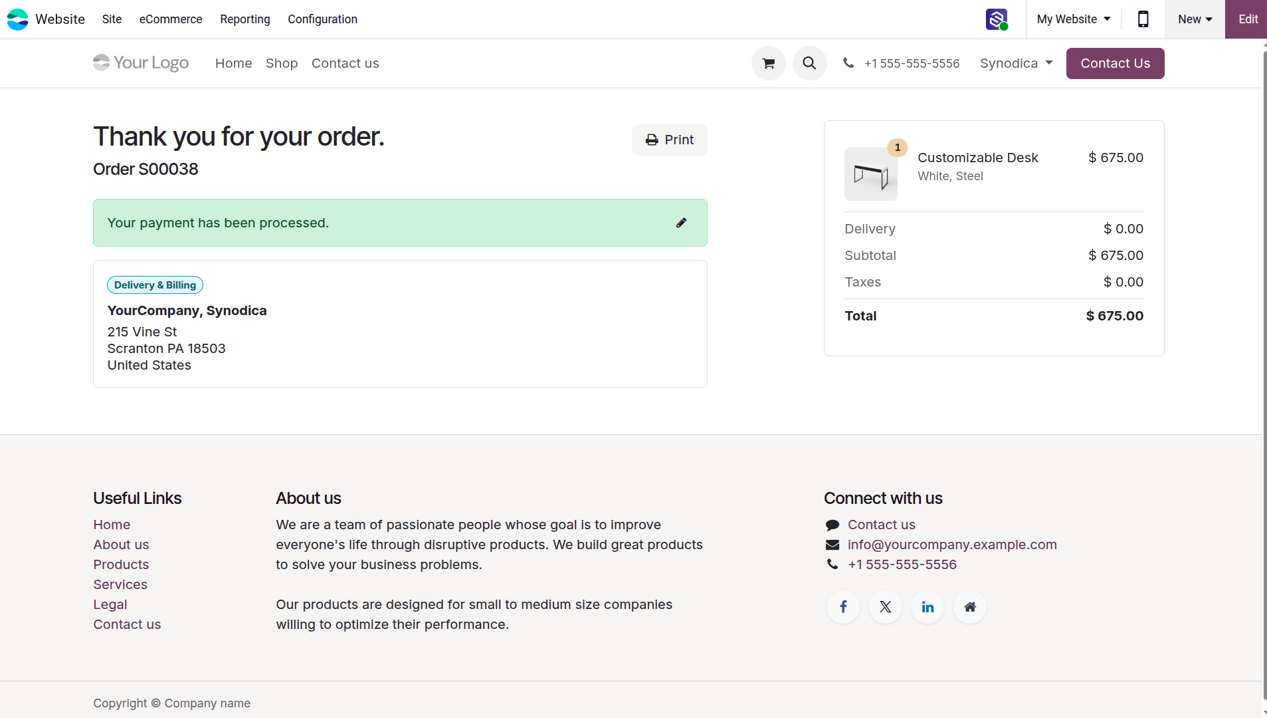This screenshot has width=1267, height=718.
Task: Click the phone icon in footer
Action: coord(832,564)
